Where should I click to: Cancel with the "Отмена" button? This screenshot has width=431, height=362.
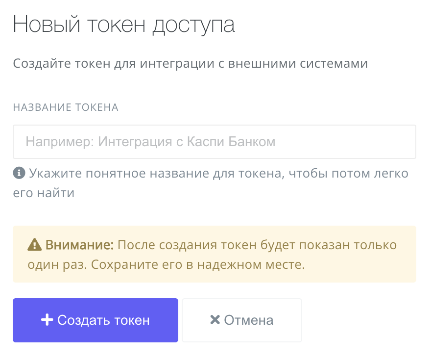pyautogui.click(x=242, y=320)
